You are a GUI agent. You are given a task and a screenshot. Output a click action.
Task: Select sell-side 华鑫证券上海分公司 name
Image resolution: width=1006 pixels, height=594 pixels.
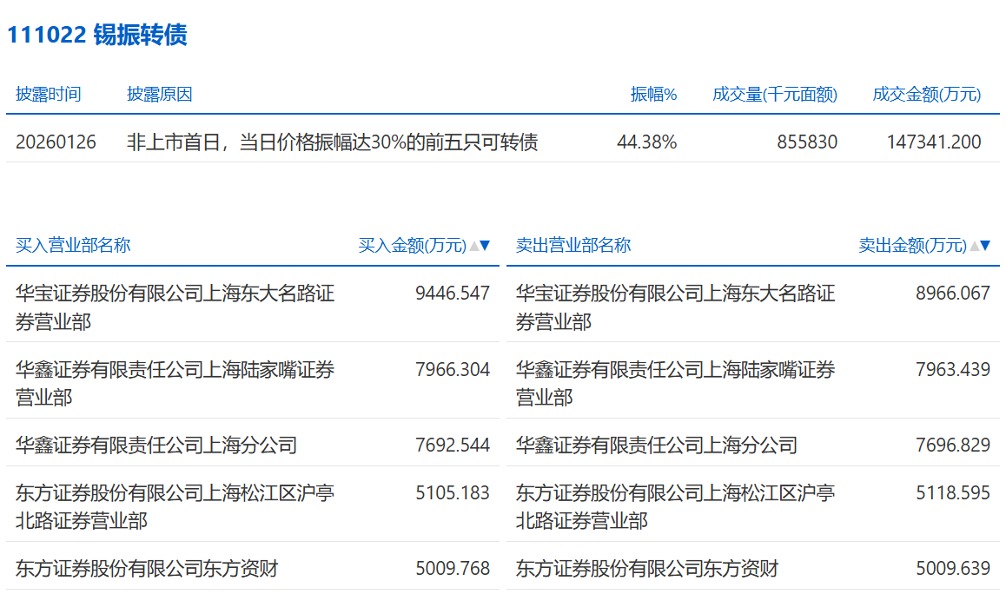(657, 445)
